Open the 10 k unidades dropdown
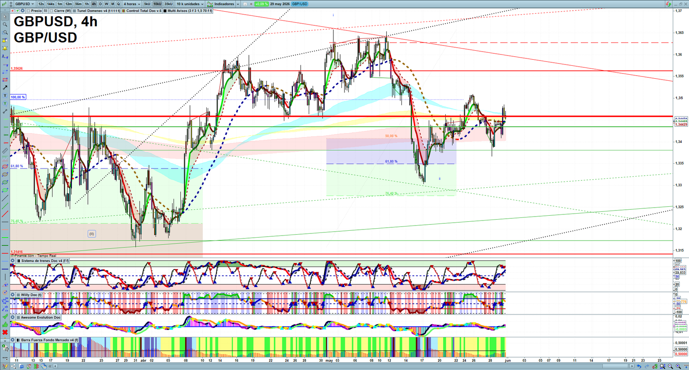689x370 pixels. [189, 4]
